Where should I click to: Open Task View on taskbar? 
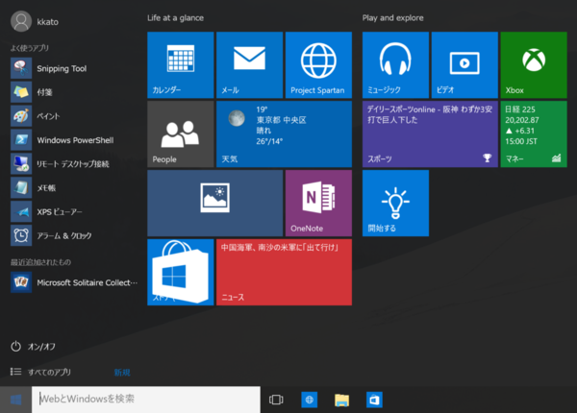point(276,400)
